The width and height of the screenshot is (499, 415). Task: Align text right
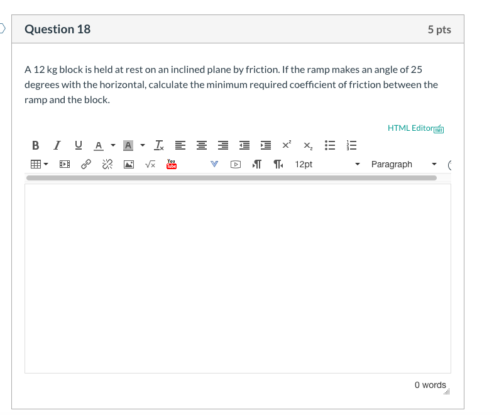tap(222, 145)
